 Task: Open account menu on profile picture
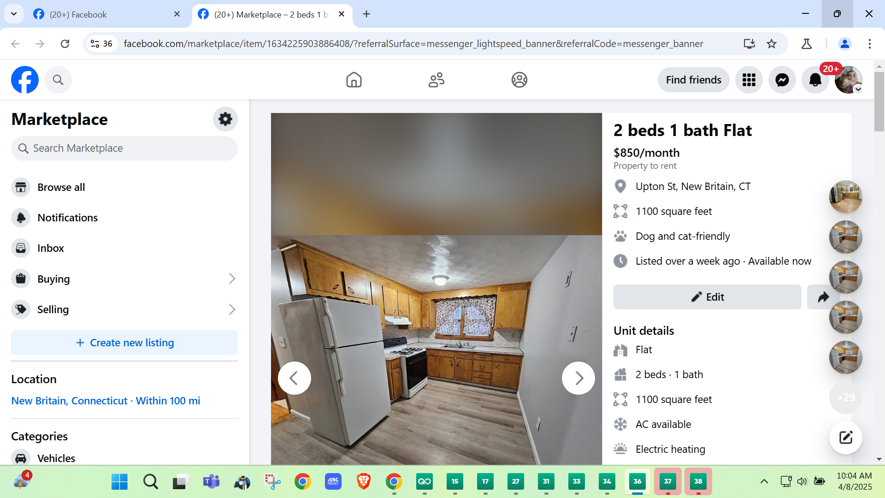[x=848, y=80]
